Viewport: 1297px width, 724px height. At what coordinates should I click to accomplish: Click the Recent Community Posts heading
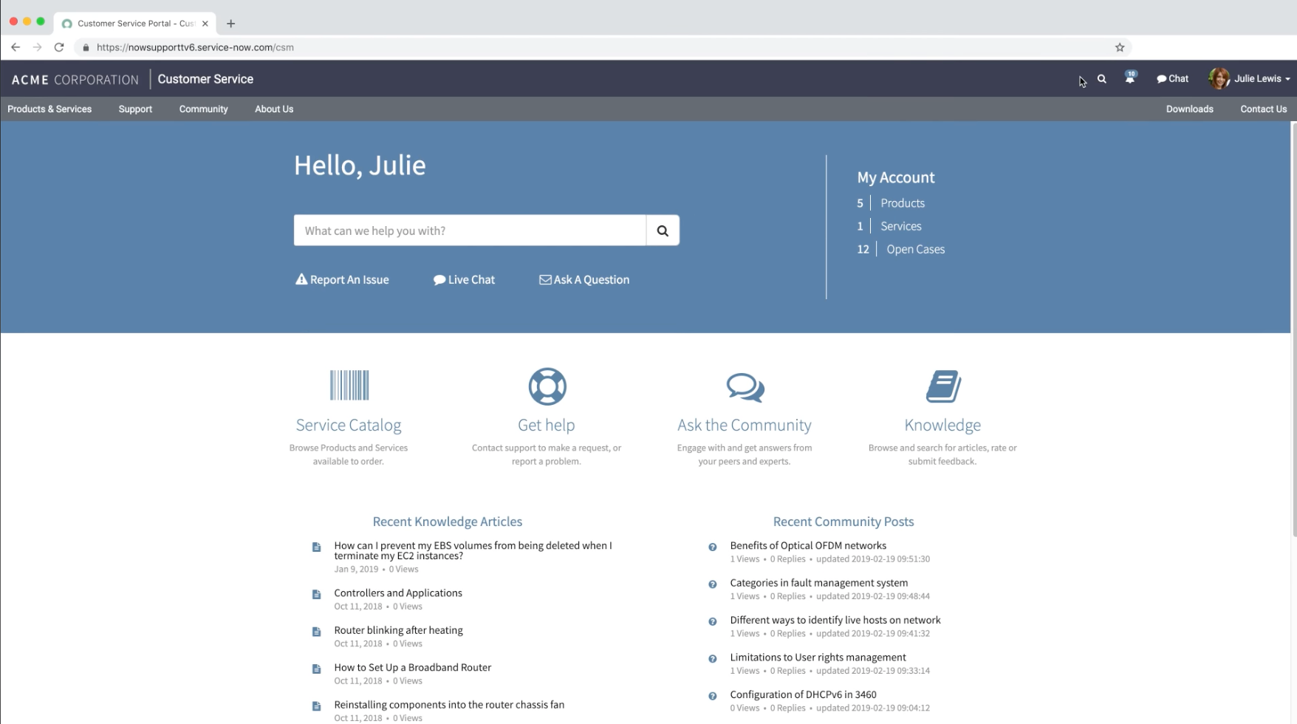pos(843,522)
